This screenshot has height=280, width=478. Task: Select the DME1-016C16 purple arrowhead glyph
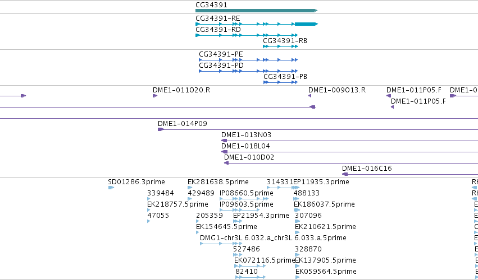tap(345, 174)
